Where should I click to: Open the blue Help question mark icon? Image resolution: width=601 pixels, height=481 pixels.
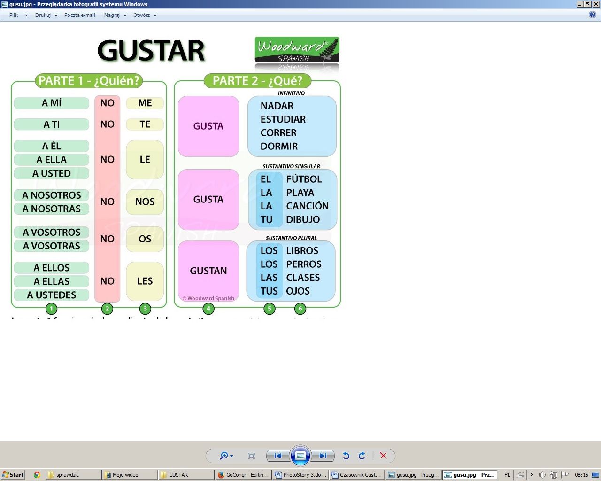tap(593, 15)
